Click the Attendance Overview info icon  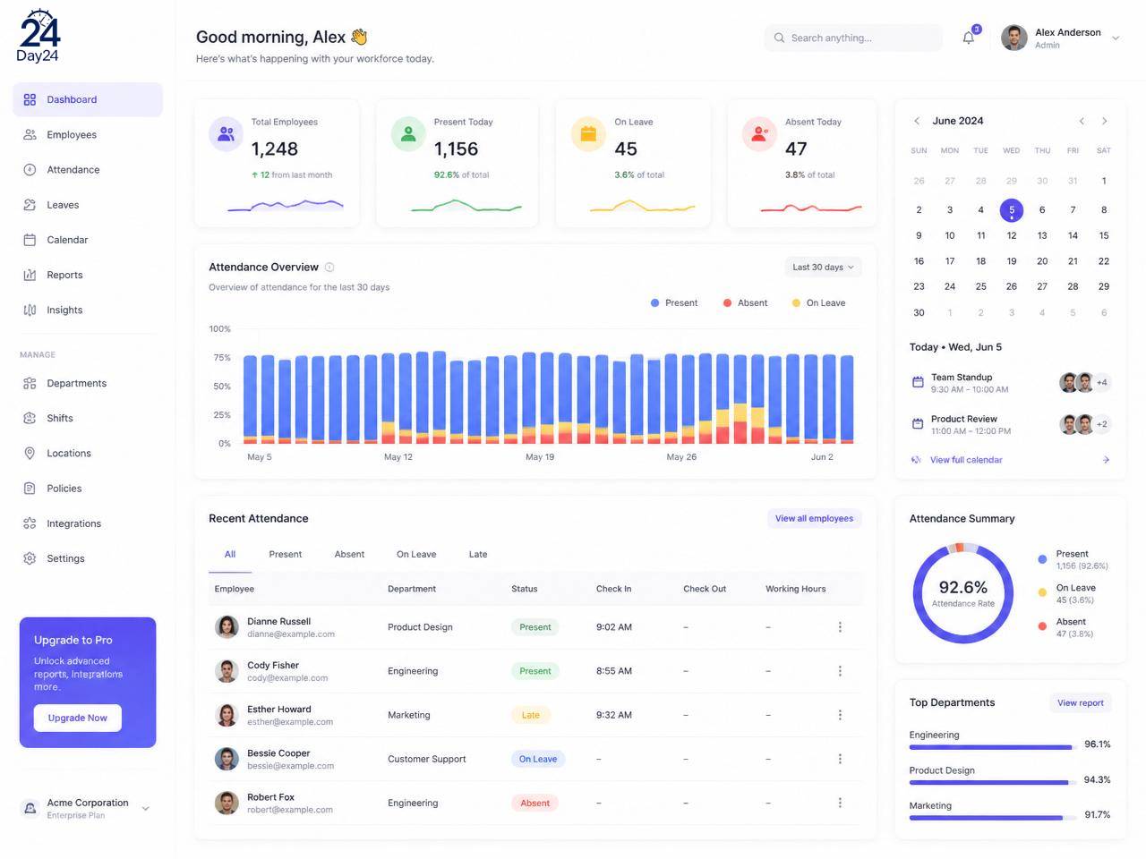tap(329, 268)
